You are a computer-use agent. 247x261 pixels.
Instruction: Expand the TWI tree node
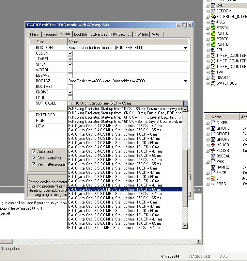[x=208, y=73]
